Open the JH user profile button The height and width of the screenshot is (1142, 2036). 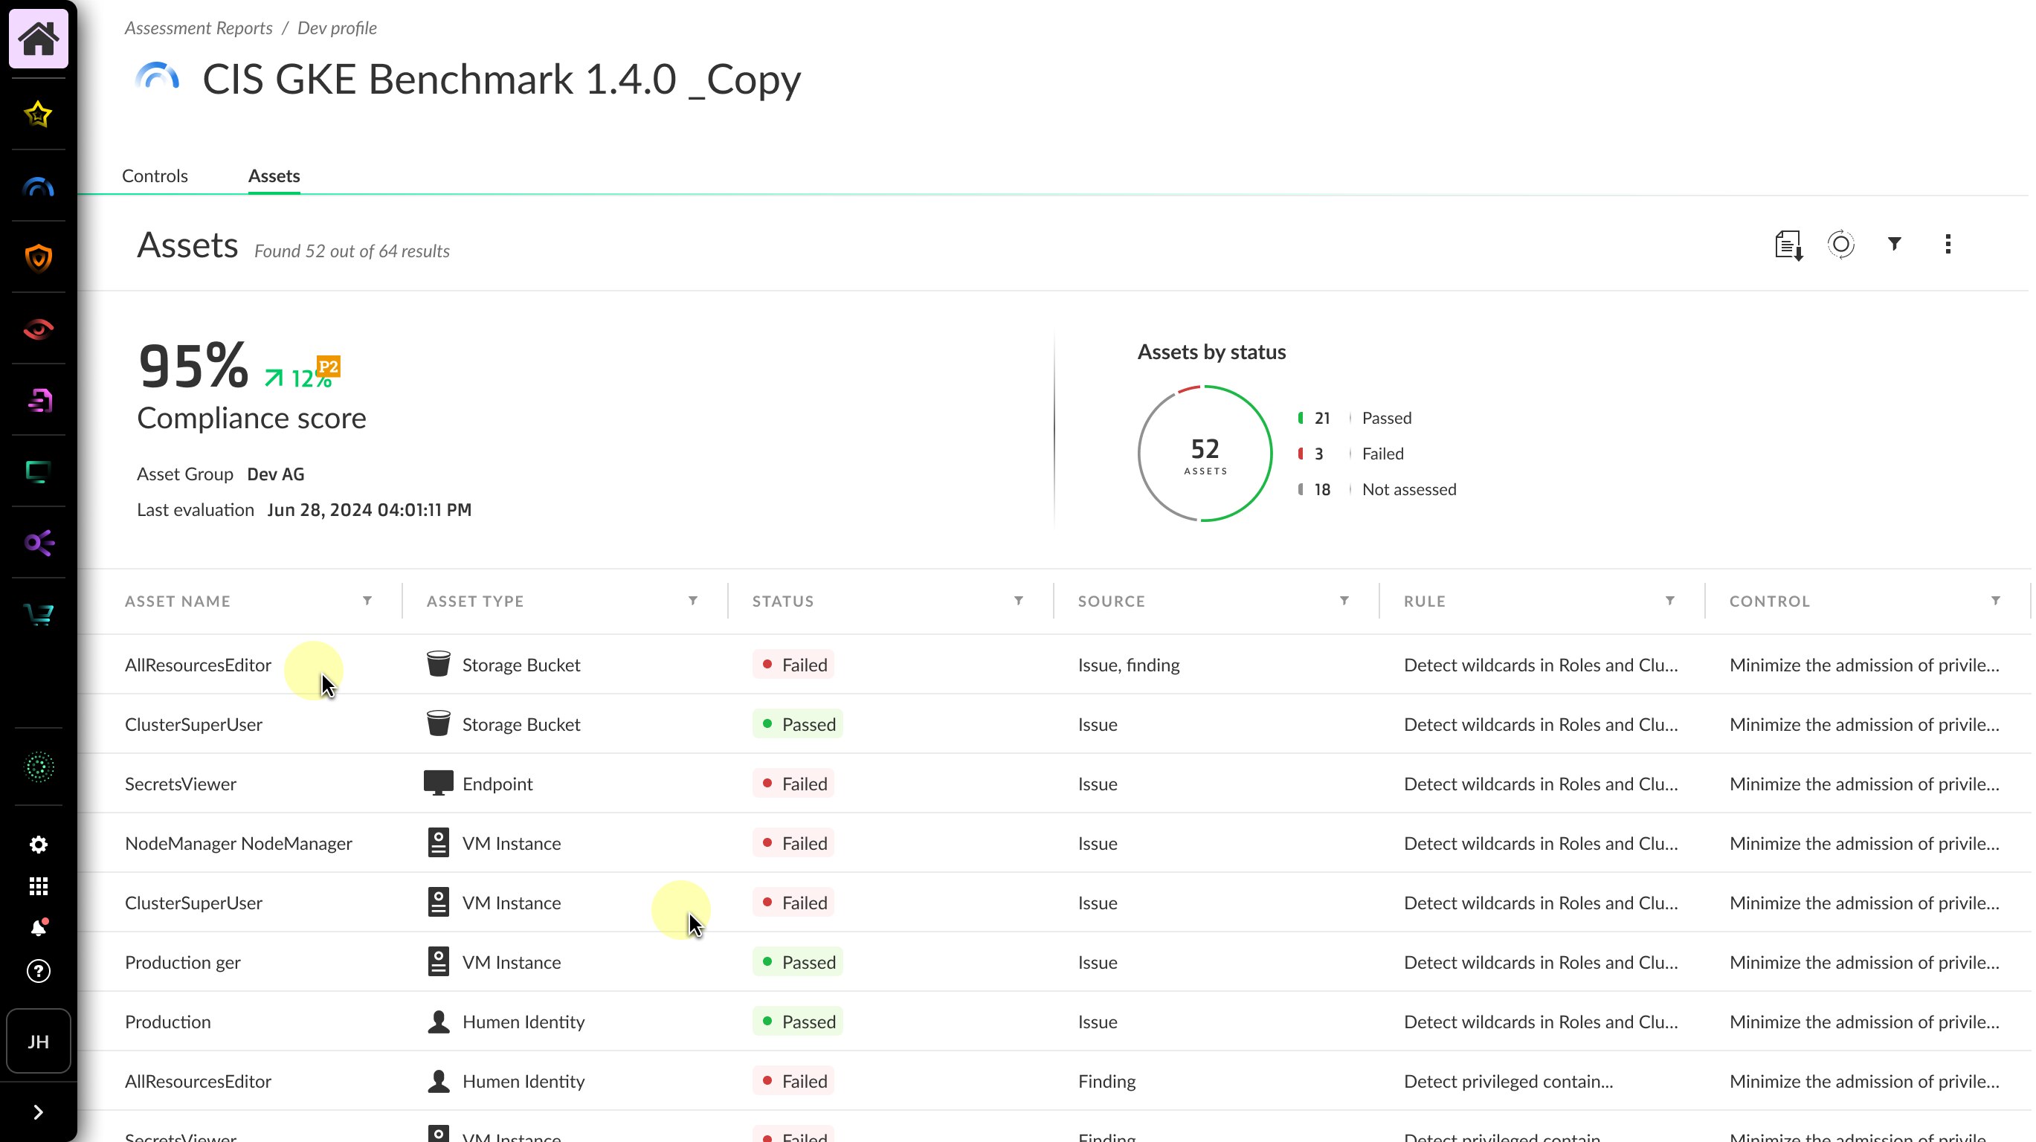[x=38, y=1042]
